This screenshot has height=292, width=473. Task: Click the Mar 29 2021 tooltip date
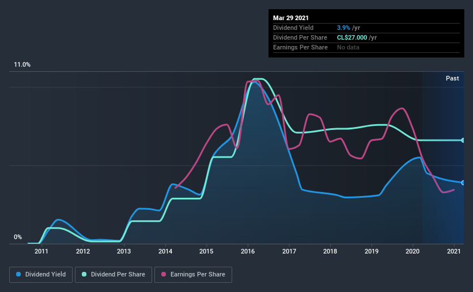(291, 18)
